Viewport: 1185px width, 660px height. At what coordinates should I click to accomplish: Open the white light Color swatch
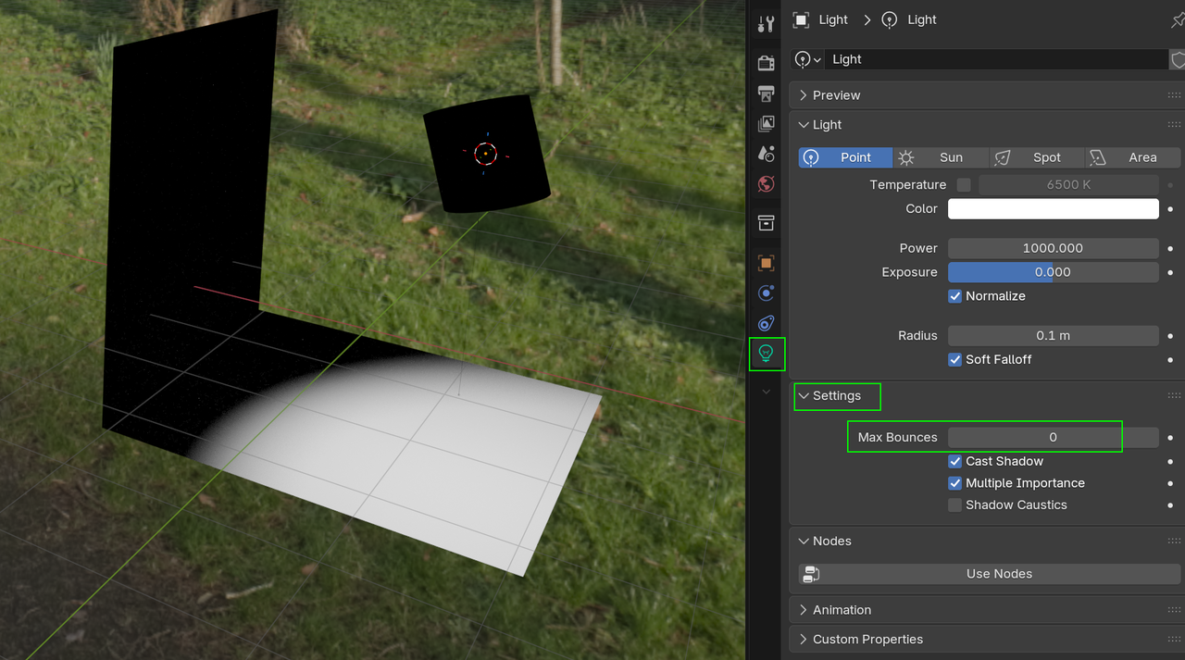[1053, 209]
